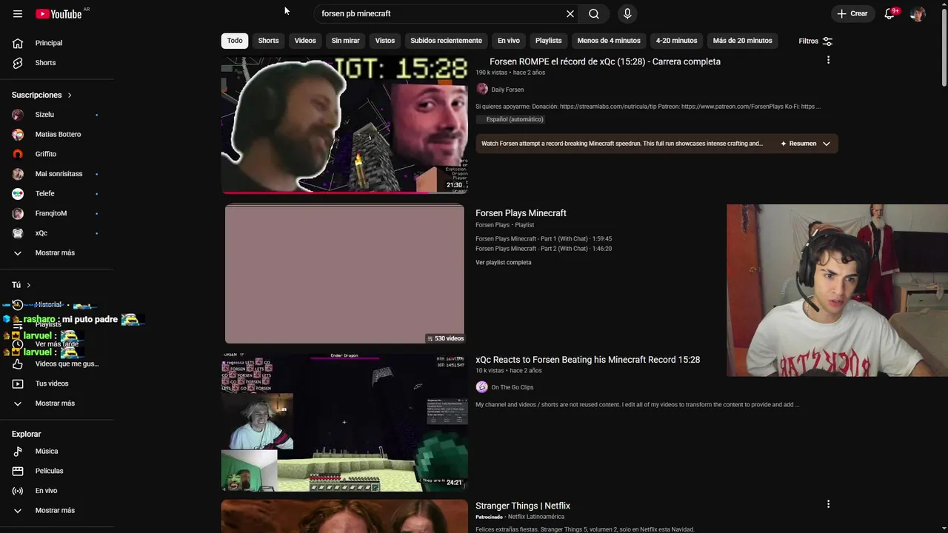
Task: Open Part 1 (With Chat) video
Action: (544, 239)
